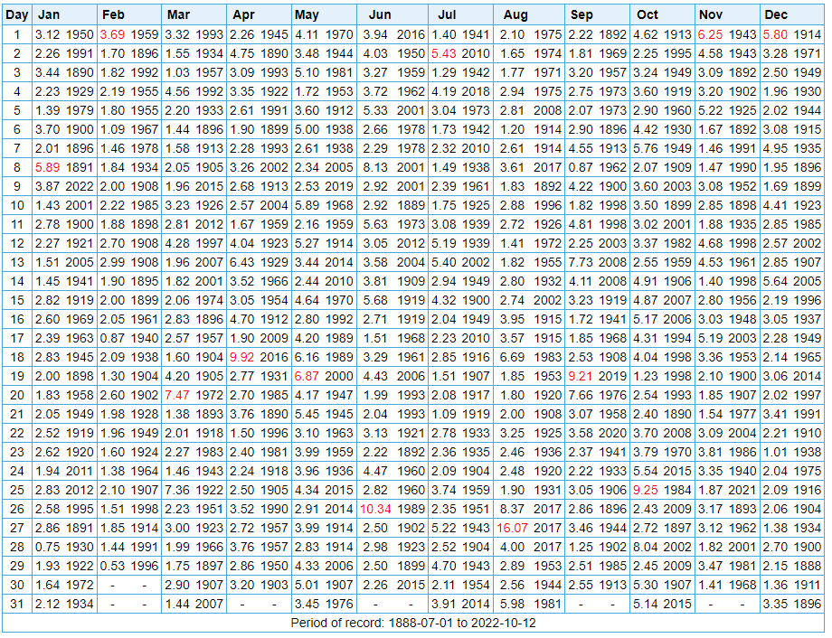832x638 pixels.
Task: Click the Jun column header
Action: 380,14
